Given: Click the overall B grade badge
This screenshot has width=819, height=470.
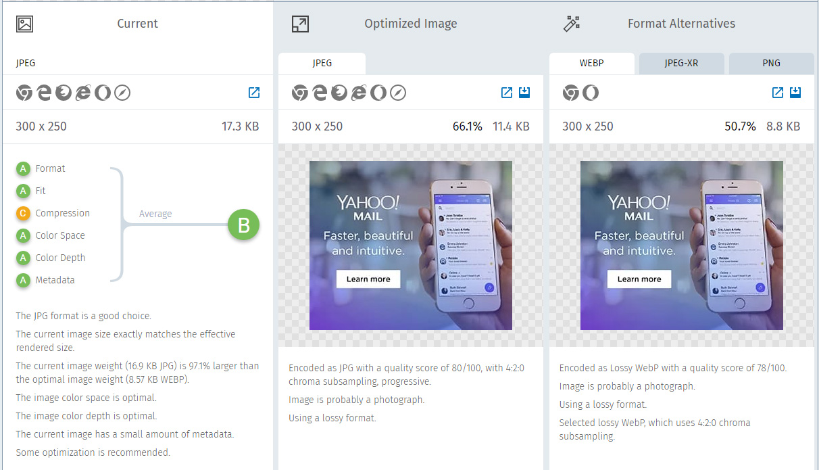Looking at the screenshot, I should tap(243, 225).
